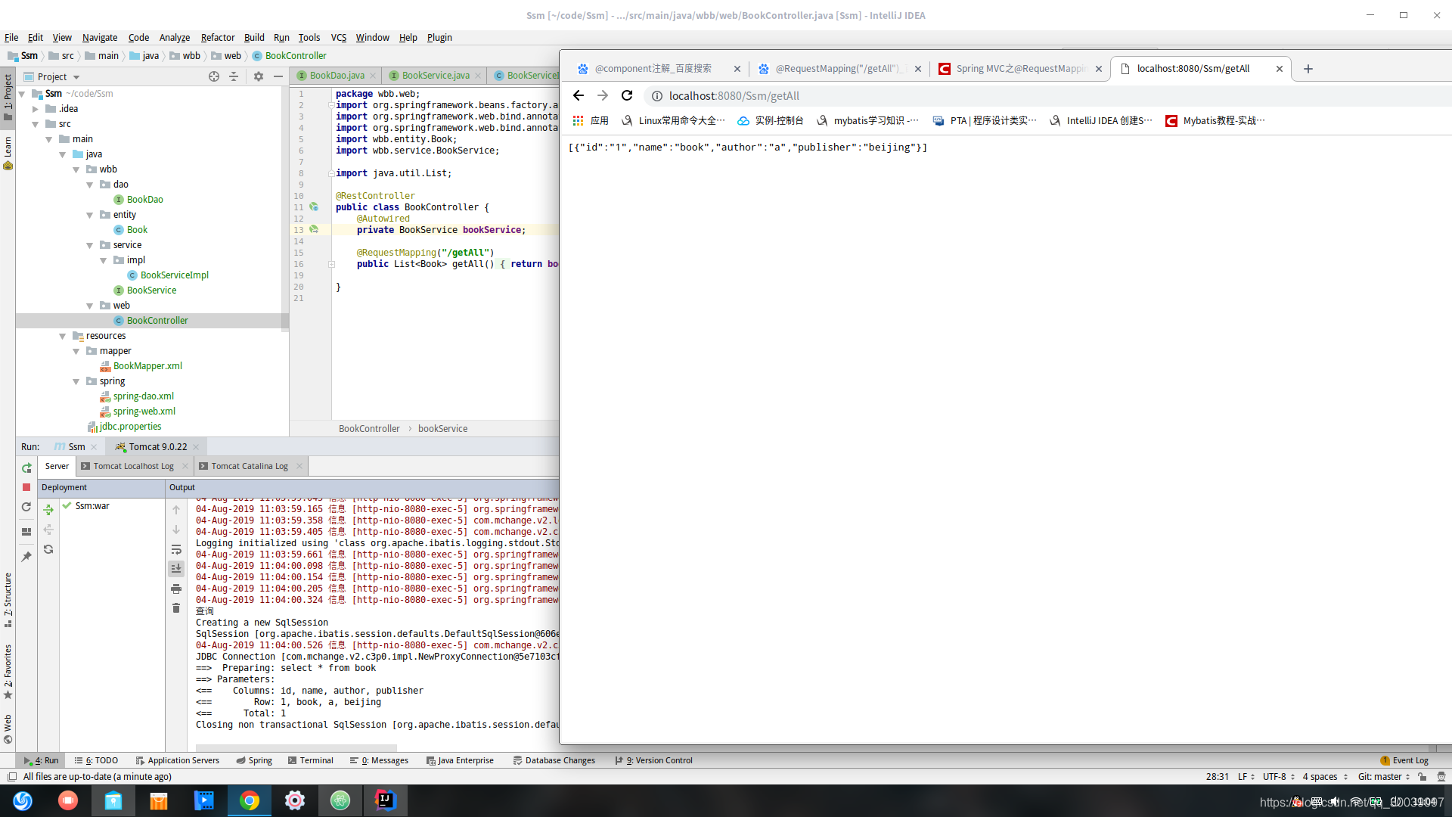This screenshot has width=1452, height=817.
Task: Pin the Run tab with pin icon
Action: pos(26,557)
